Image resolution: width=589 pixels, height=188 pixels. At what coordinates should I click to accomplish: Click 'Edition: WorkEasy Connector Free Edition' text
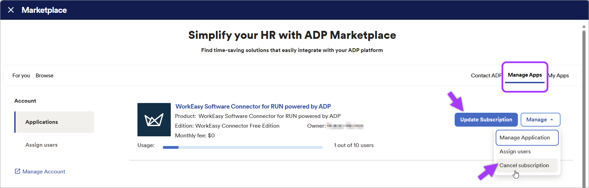point(227,126)
